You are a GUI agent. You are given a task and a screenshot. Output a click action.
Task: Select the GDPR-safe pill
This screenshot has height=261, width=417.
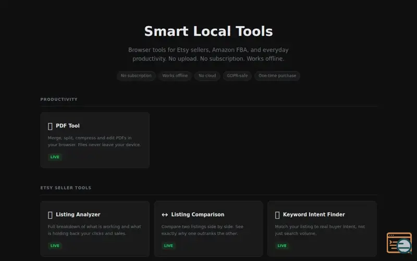(237, 76)
